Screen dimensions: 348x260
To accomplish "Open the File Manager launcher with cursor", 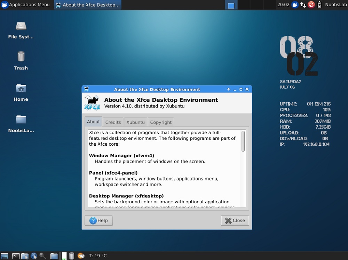I will coord(25,256).
